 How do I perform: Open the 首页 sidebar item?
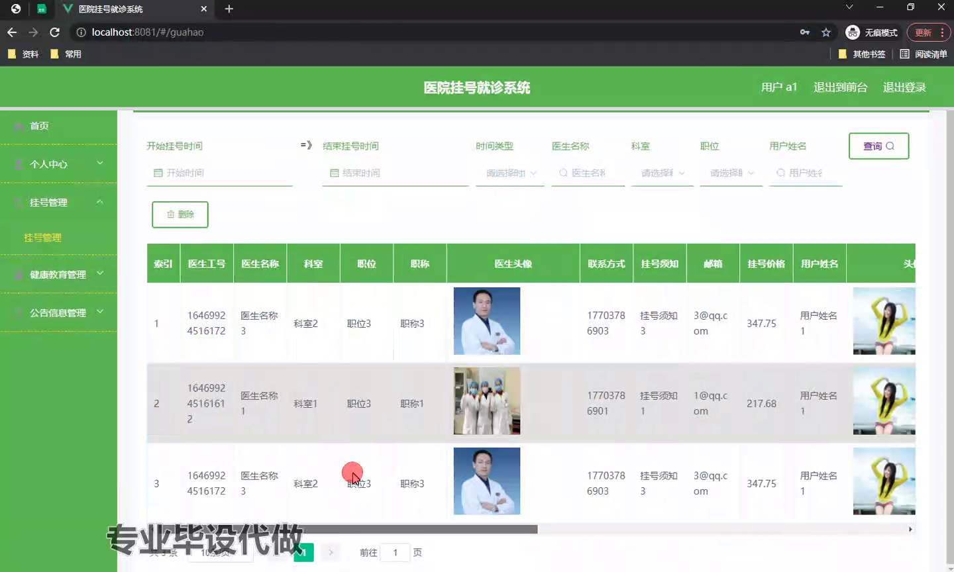click(x=58, y=126)
